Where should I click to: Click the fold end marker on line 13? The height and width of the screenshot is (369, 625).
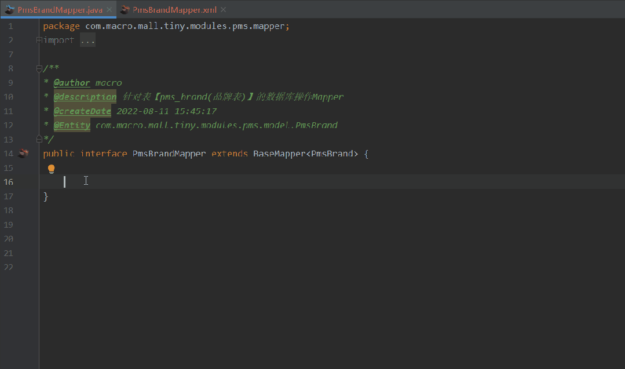pyautogui.click(x=38, y=139)
